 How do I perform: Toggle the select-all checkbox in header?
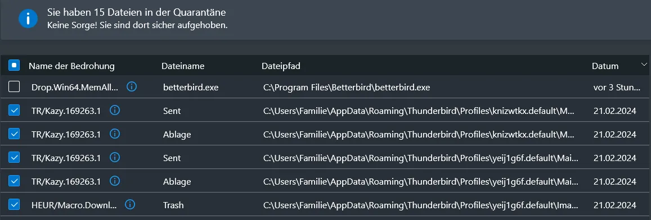tap(14, 66)
